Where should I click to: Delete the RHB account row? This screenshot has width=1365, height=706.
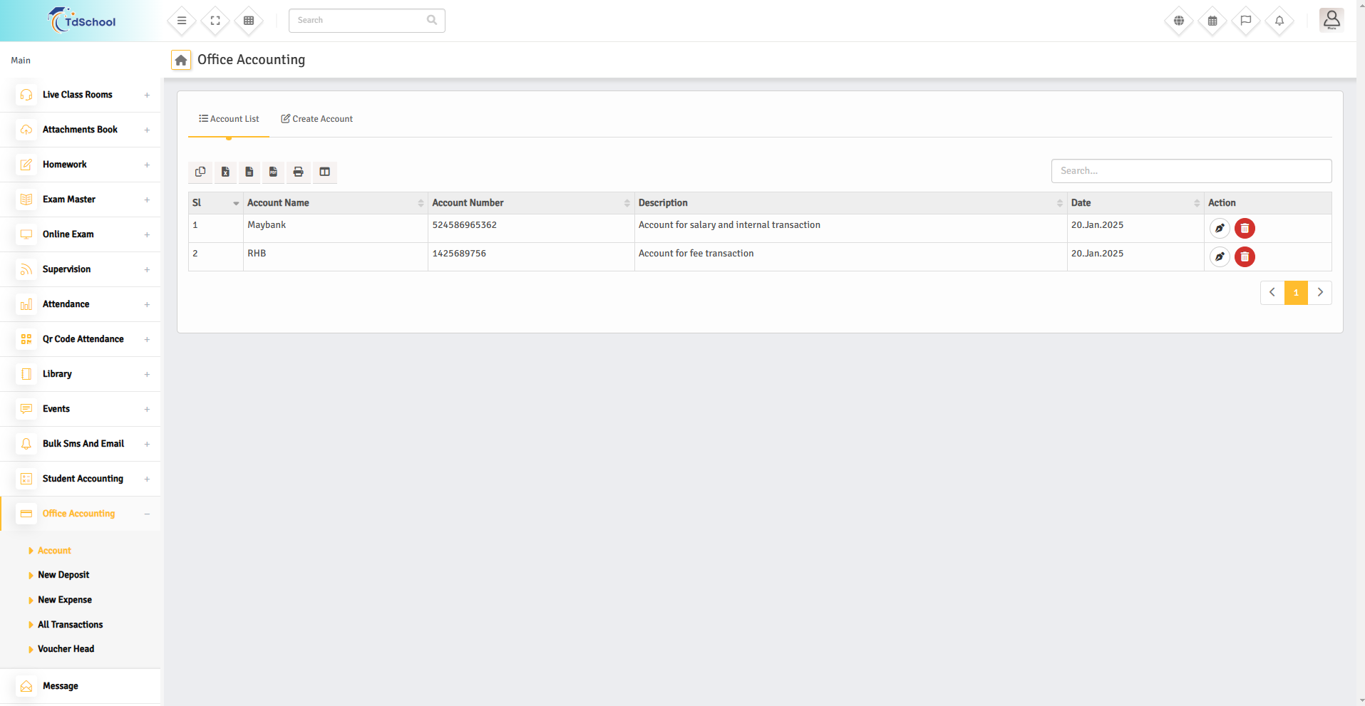coord(1245,257)
